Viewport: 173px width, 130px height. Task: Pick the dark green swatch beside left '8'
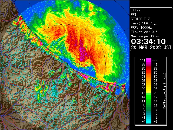pyautogui.click(x=149, y=105)
